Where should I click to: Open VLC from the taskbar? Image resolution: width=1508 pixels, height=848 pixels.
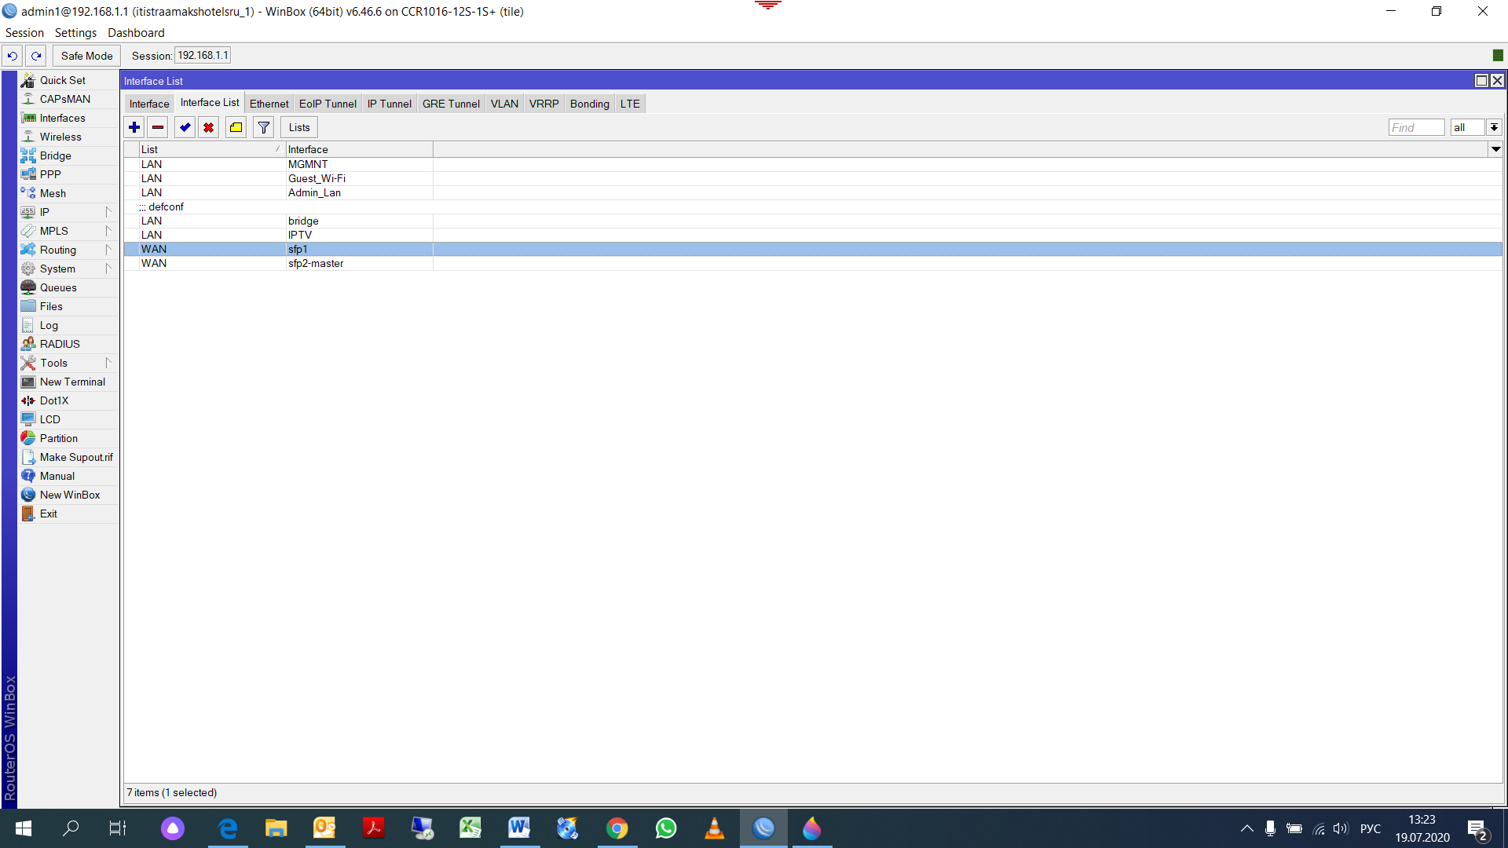(x=714, y=828)
